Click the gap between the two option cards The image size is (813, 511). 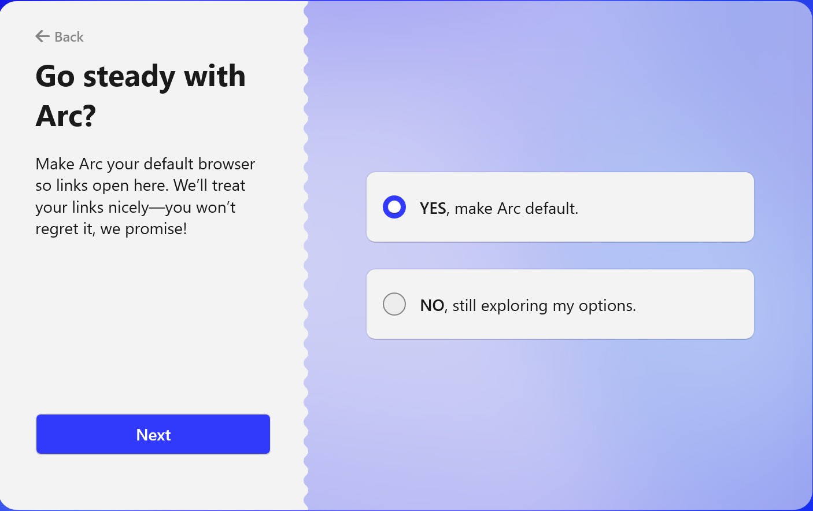click(x=560, y=255)
